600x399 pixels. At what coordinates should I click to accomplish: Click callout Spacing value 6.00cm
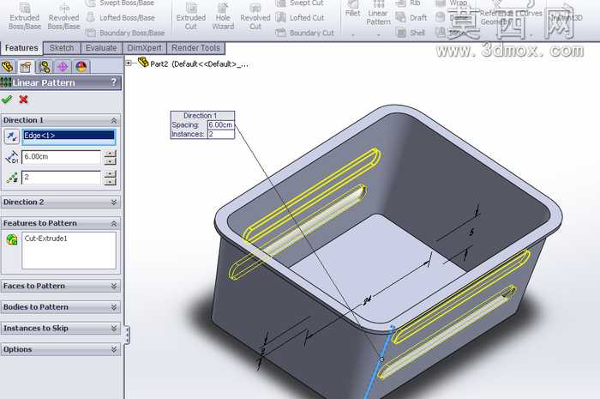(221, 124)
